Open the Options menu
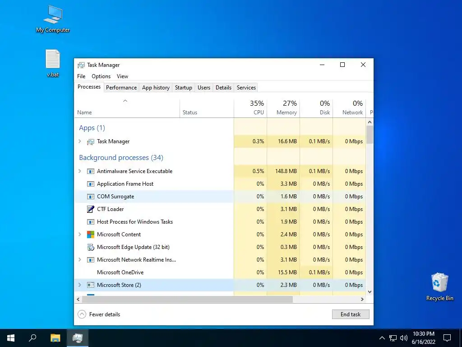This screenshot has width=462, height=347. (101, 76)
